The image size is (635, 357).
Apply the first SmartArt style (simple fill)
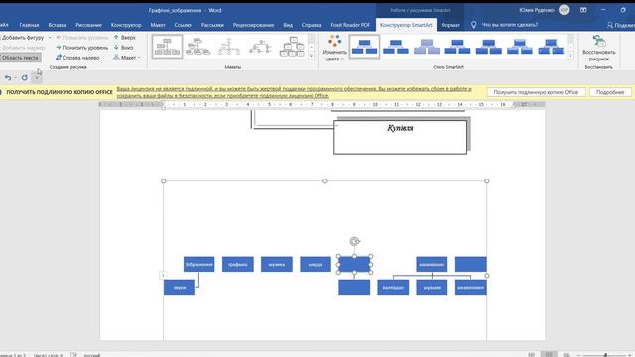pos(364,47)
